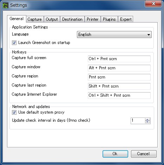
Task: Increase update check interval with up arrow
Action: [147, 119]
